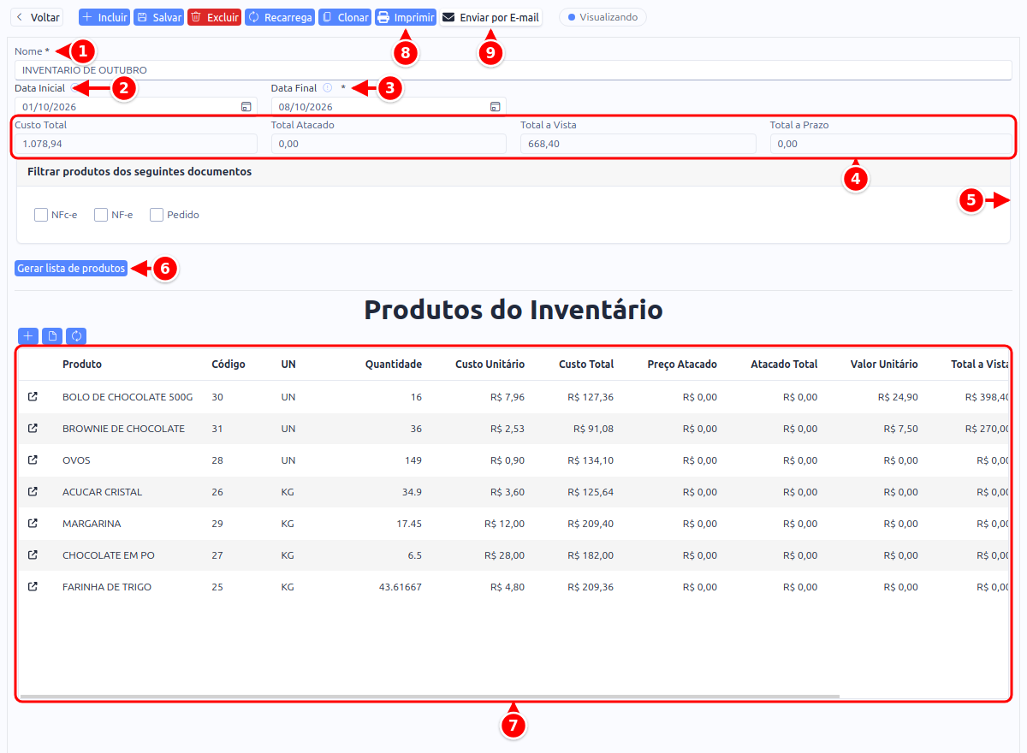Check the NF-e filter checkbox

pos(101,215)
